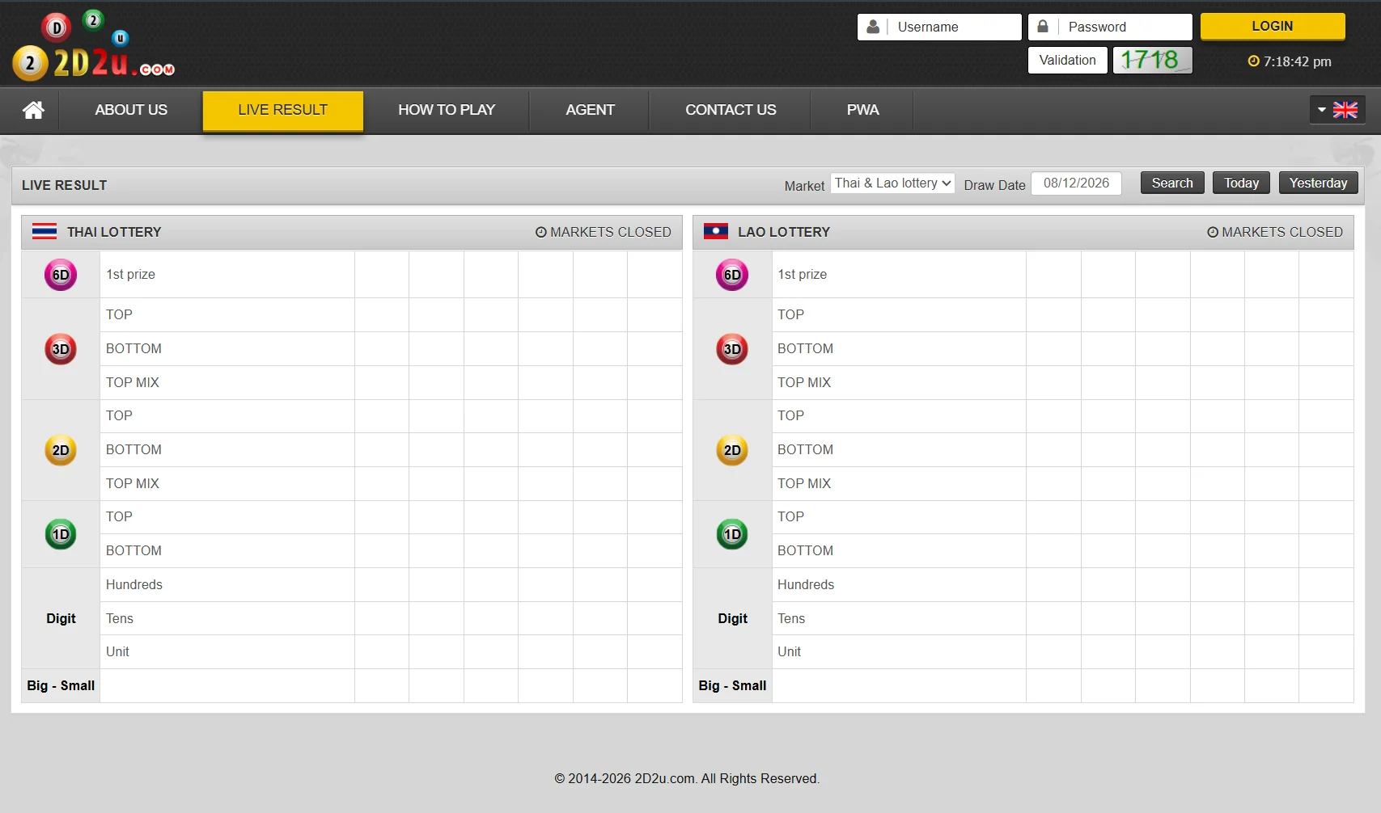The width and height of the screenshot is (1381, 813).
Task: Click Lao Lottery Big - Small label
Action: coord(732,685)
